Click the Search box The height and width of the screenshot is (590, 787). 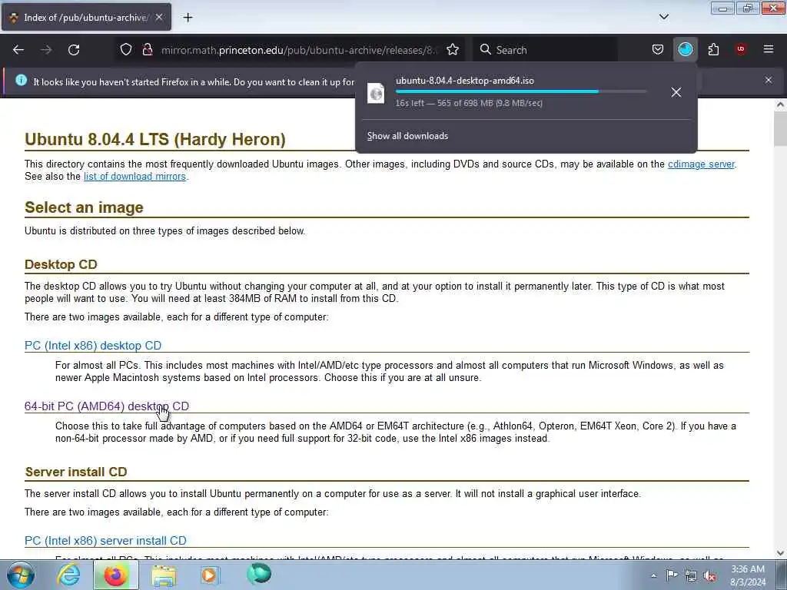click(x=546, y=50)
